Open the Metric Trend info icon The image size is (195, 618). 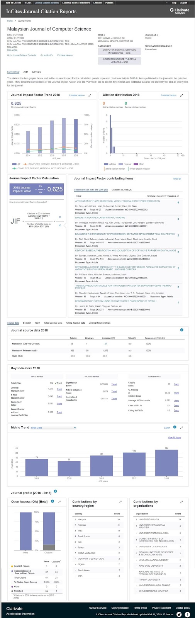175,427
